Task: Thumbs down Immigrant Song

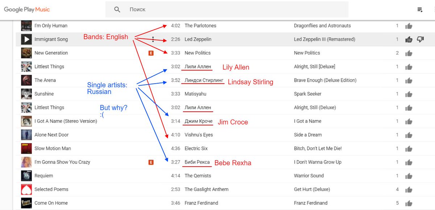Action: coord(420,39)
